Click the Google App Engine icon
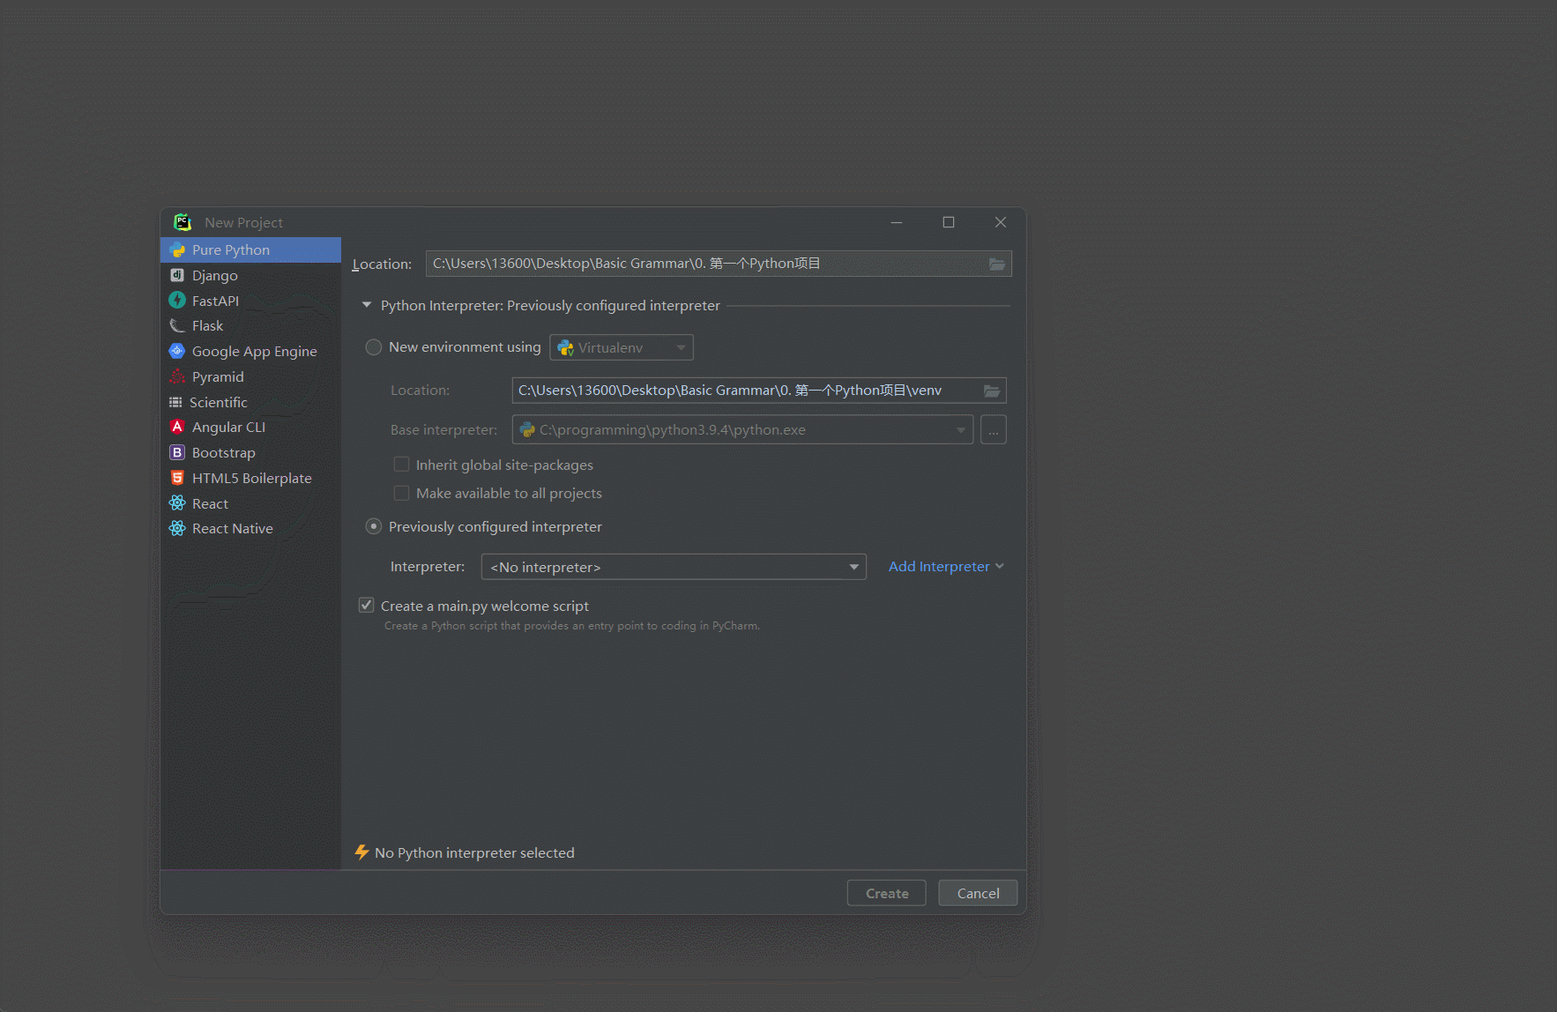The width and height of the screenshot is (1557, 1012). [177, 351]
